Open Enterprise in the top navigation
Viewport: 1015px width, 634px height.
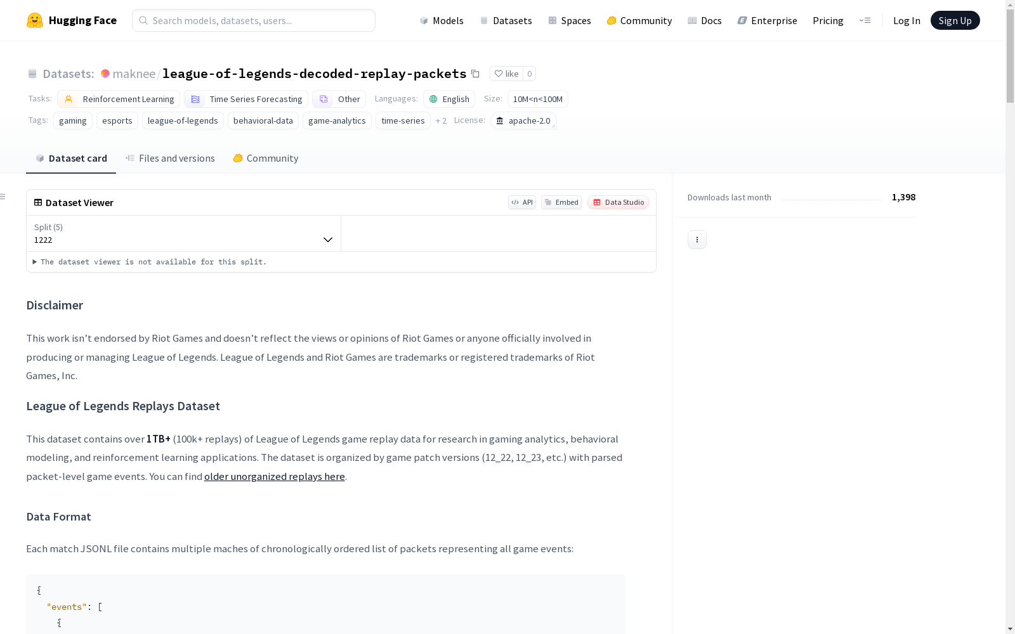(768, 20)
